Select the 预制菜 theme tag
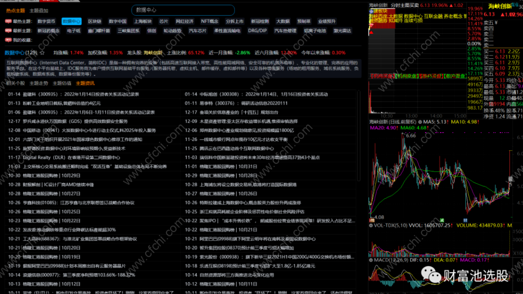Viewport: 523px width, 294px height. (304, 21)
